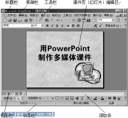Switch to slide sorter view button
This screenshot has height=118, width=128.
pyautogui.click(x=17, y=94)
